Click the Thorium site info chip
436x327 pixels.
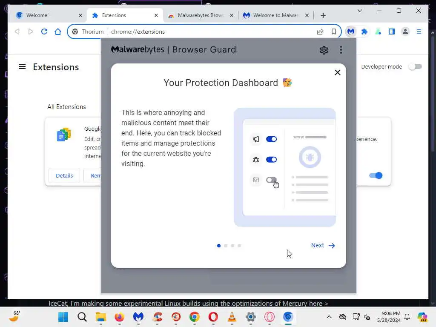pyautogui.click(x=88, y=32)
